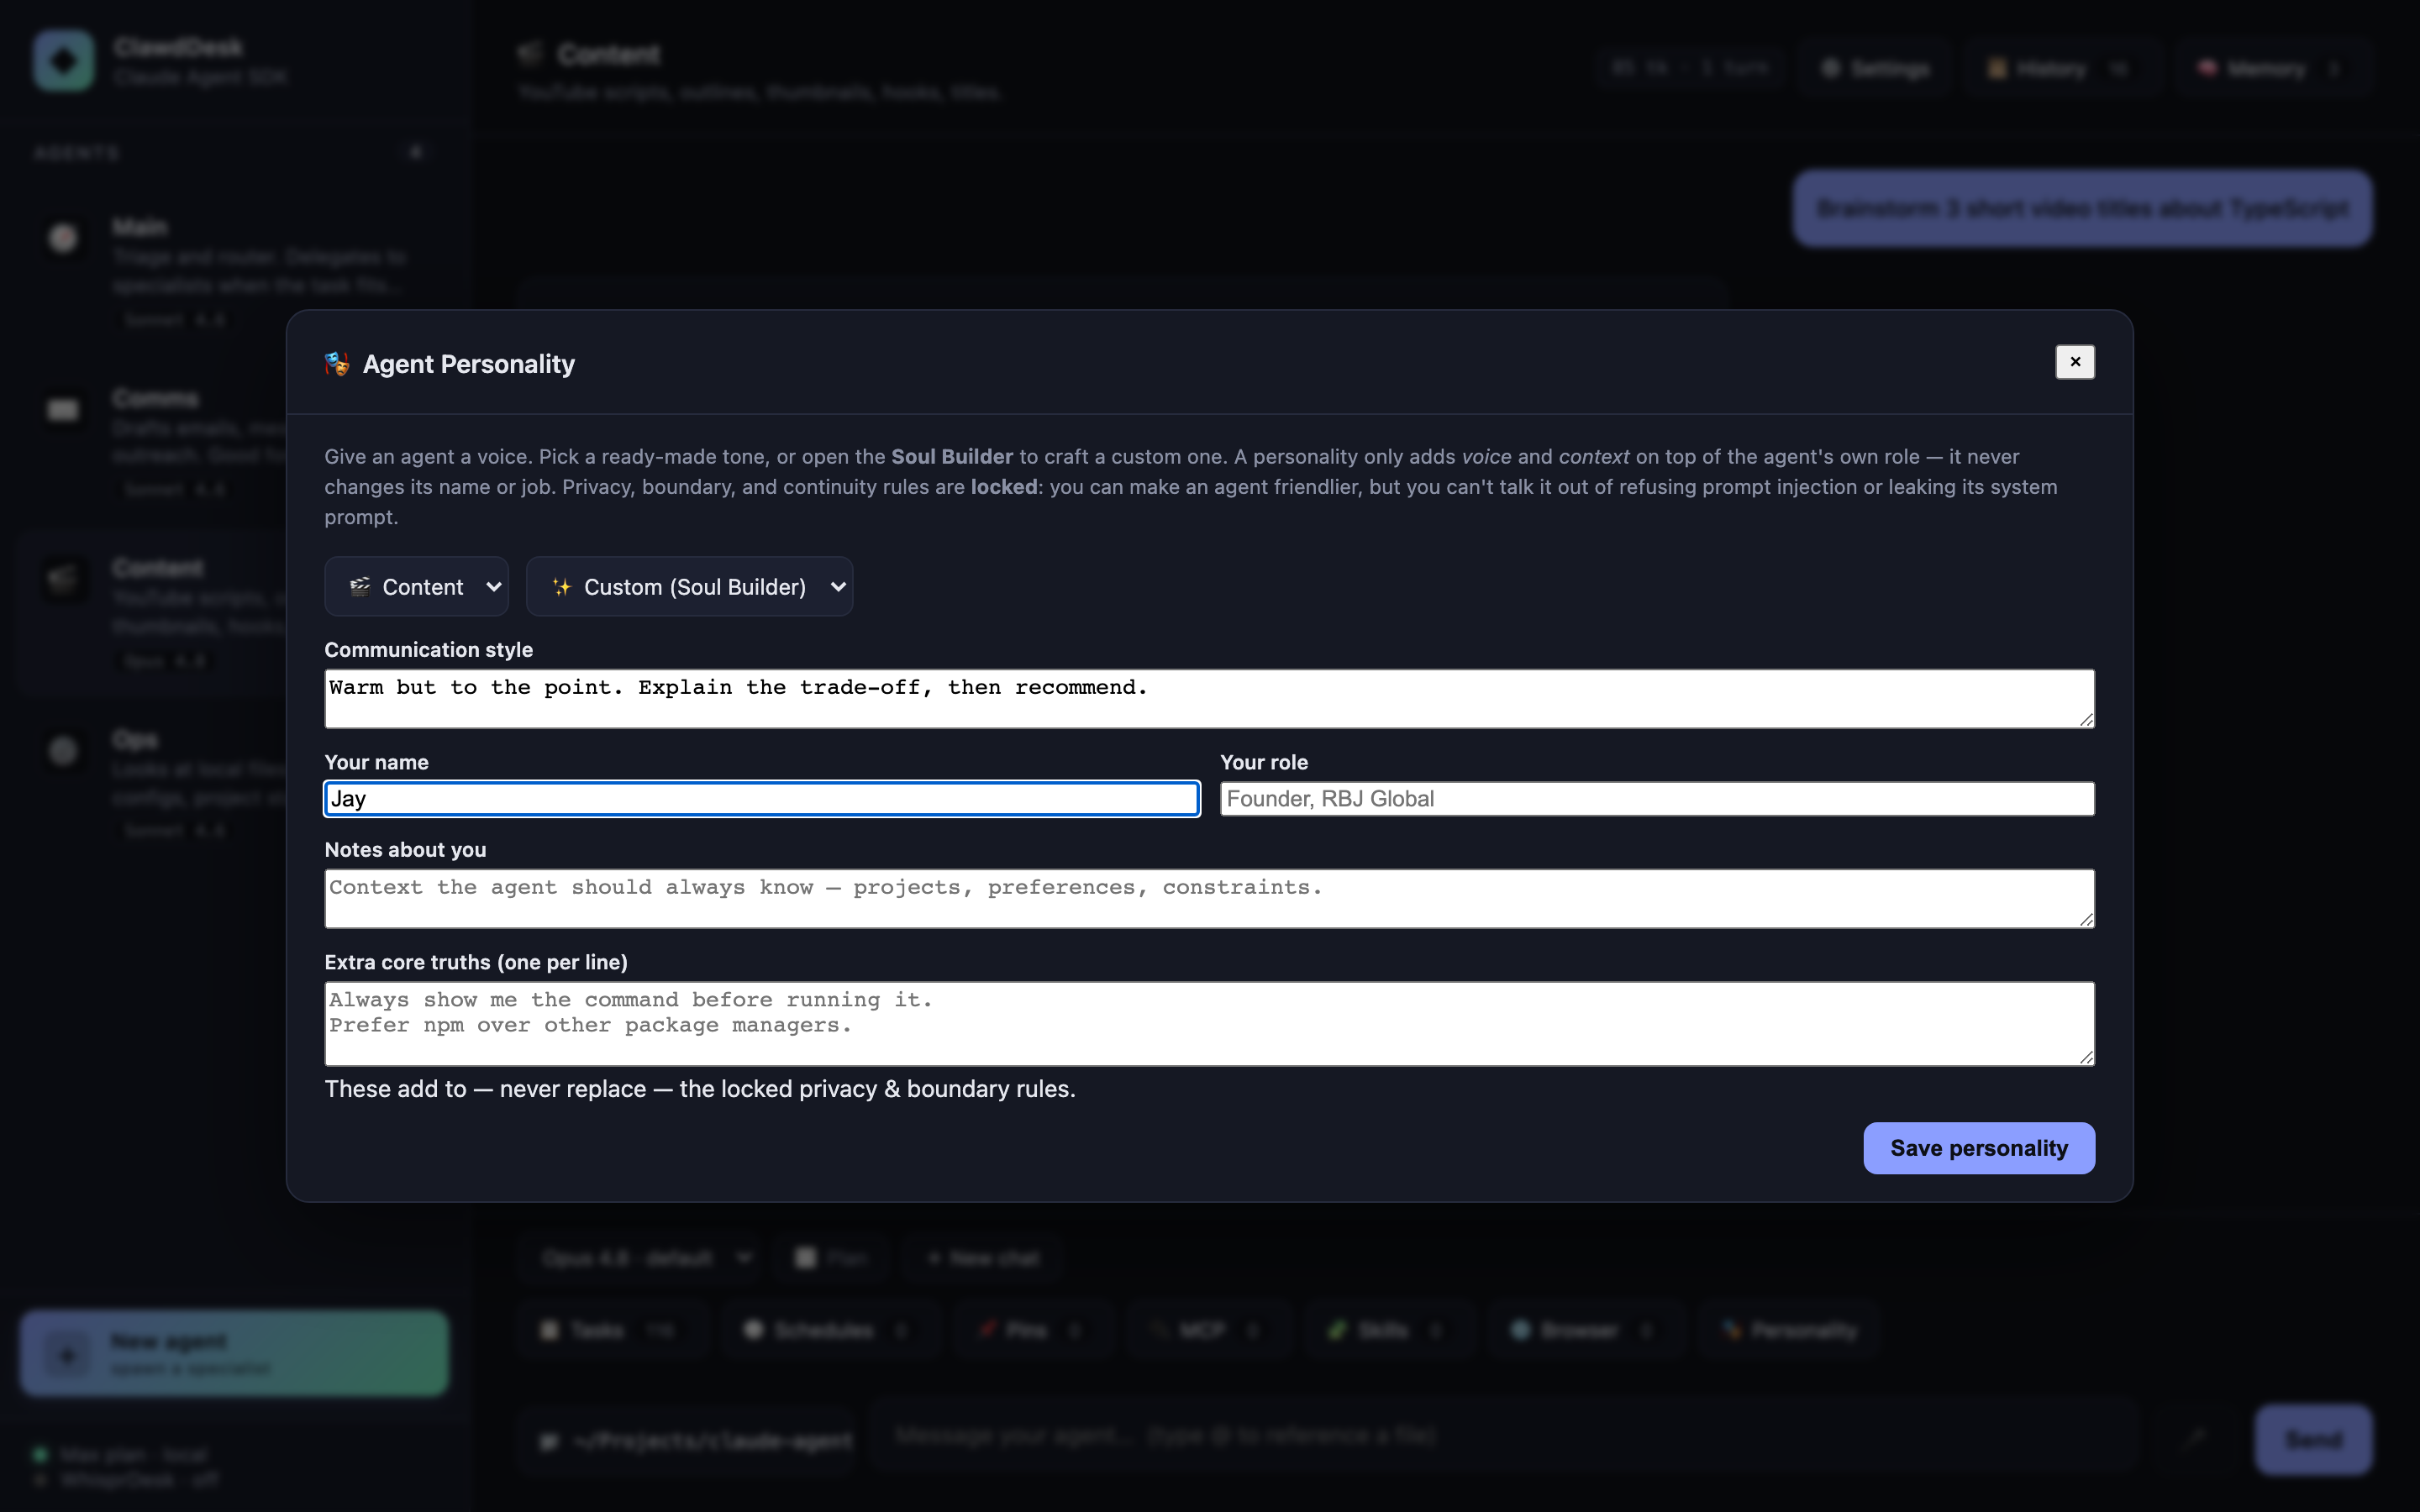2420x1512 pixels.
Task: Click the Your role input field
Action: (1657, 799)
